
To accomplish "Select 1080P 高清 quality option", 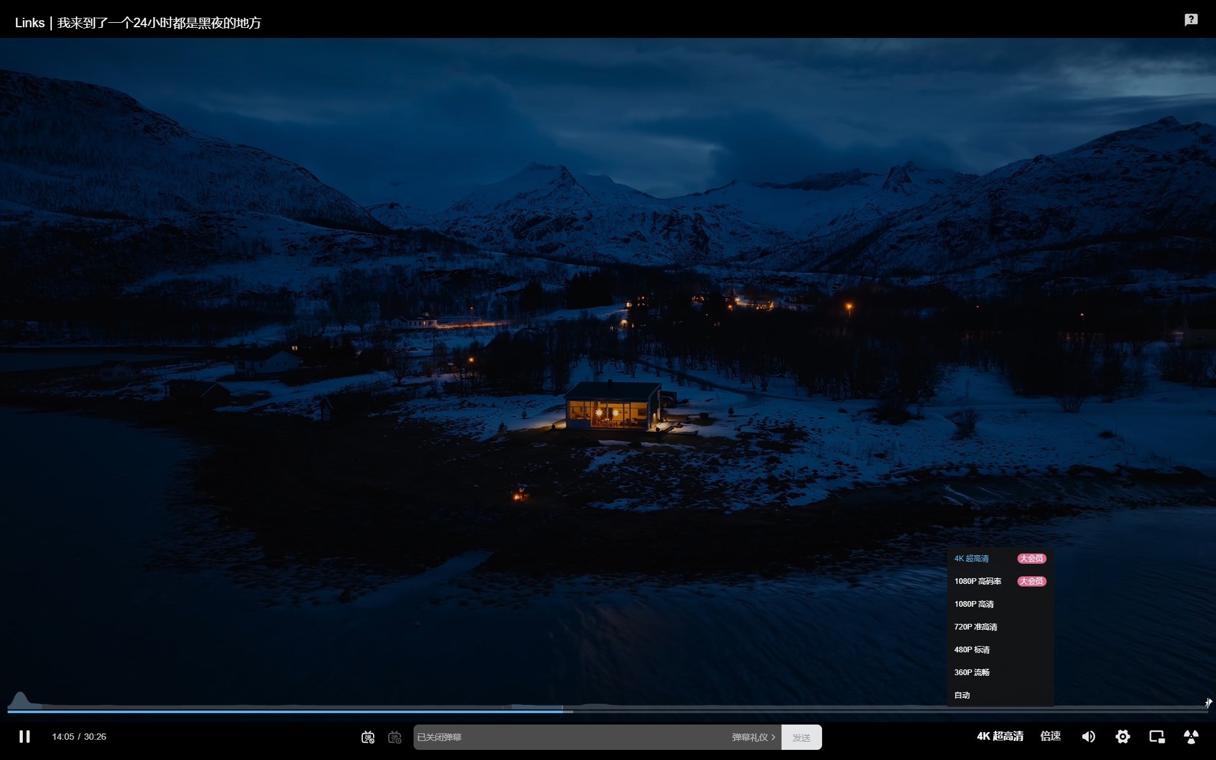I will (974, 604).
